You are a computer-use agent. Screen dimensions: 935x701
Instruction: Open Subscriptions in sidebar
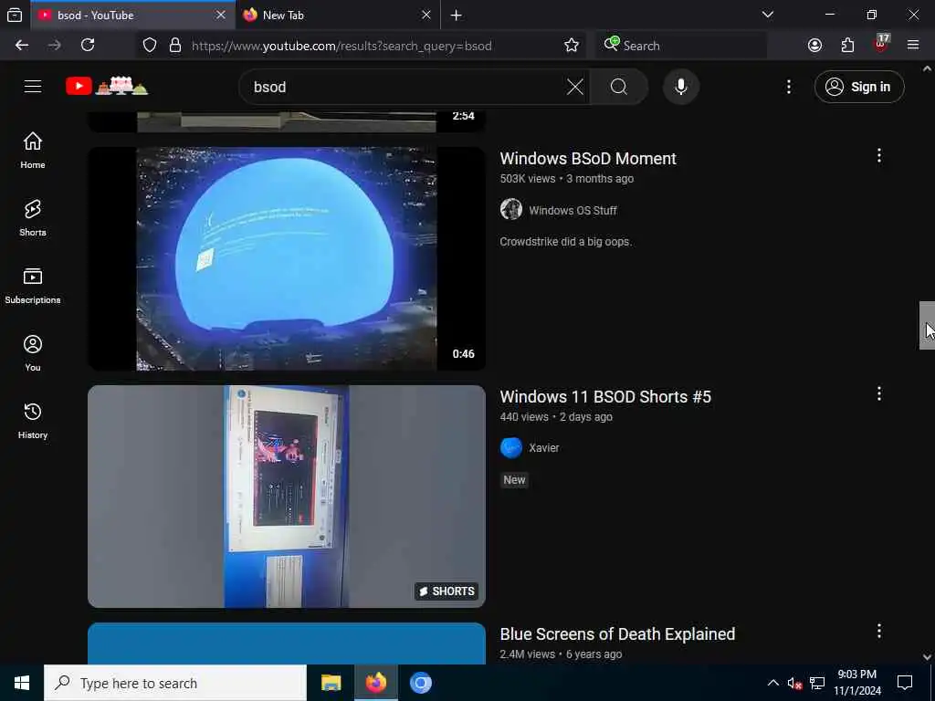tap(33, 286)
